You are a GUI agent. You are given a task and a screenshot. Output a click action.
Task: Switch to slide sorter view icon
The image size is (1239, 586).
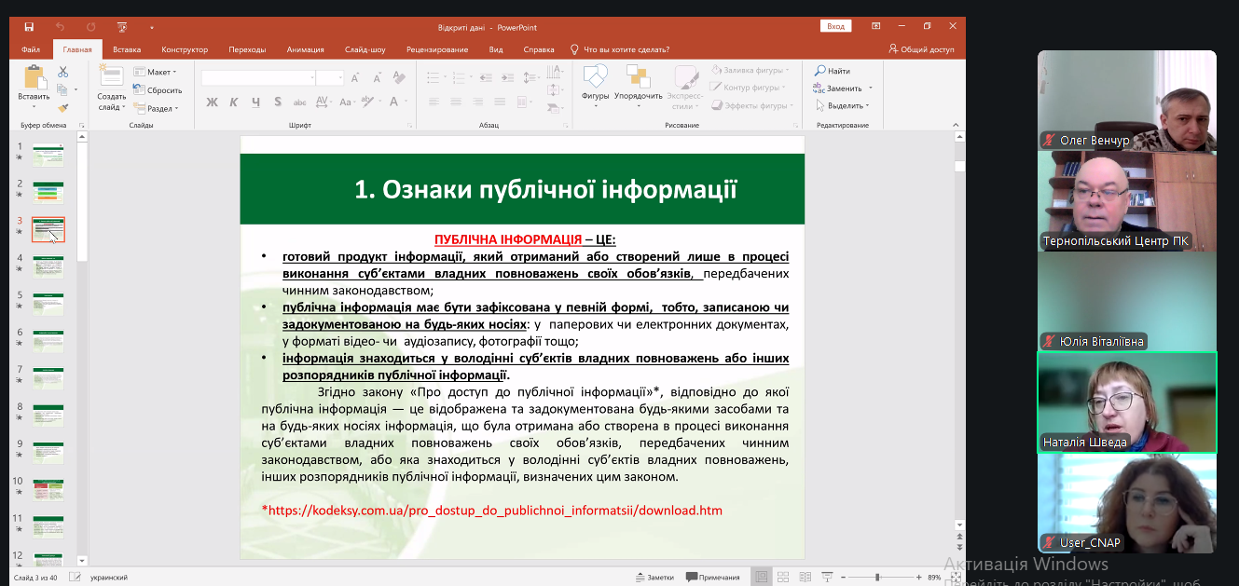pyautogui.click(x=782, y=577)
